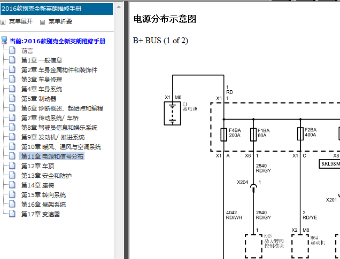340x259 pixels.
Task: Open 第7章 传动系统/ 车桥
Action: 50,118
